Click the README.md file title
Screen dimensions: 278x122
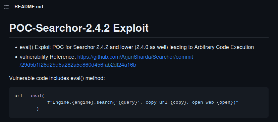tap(29, 7)
